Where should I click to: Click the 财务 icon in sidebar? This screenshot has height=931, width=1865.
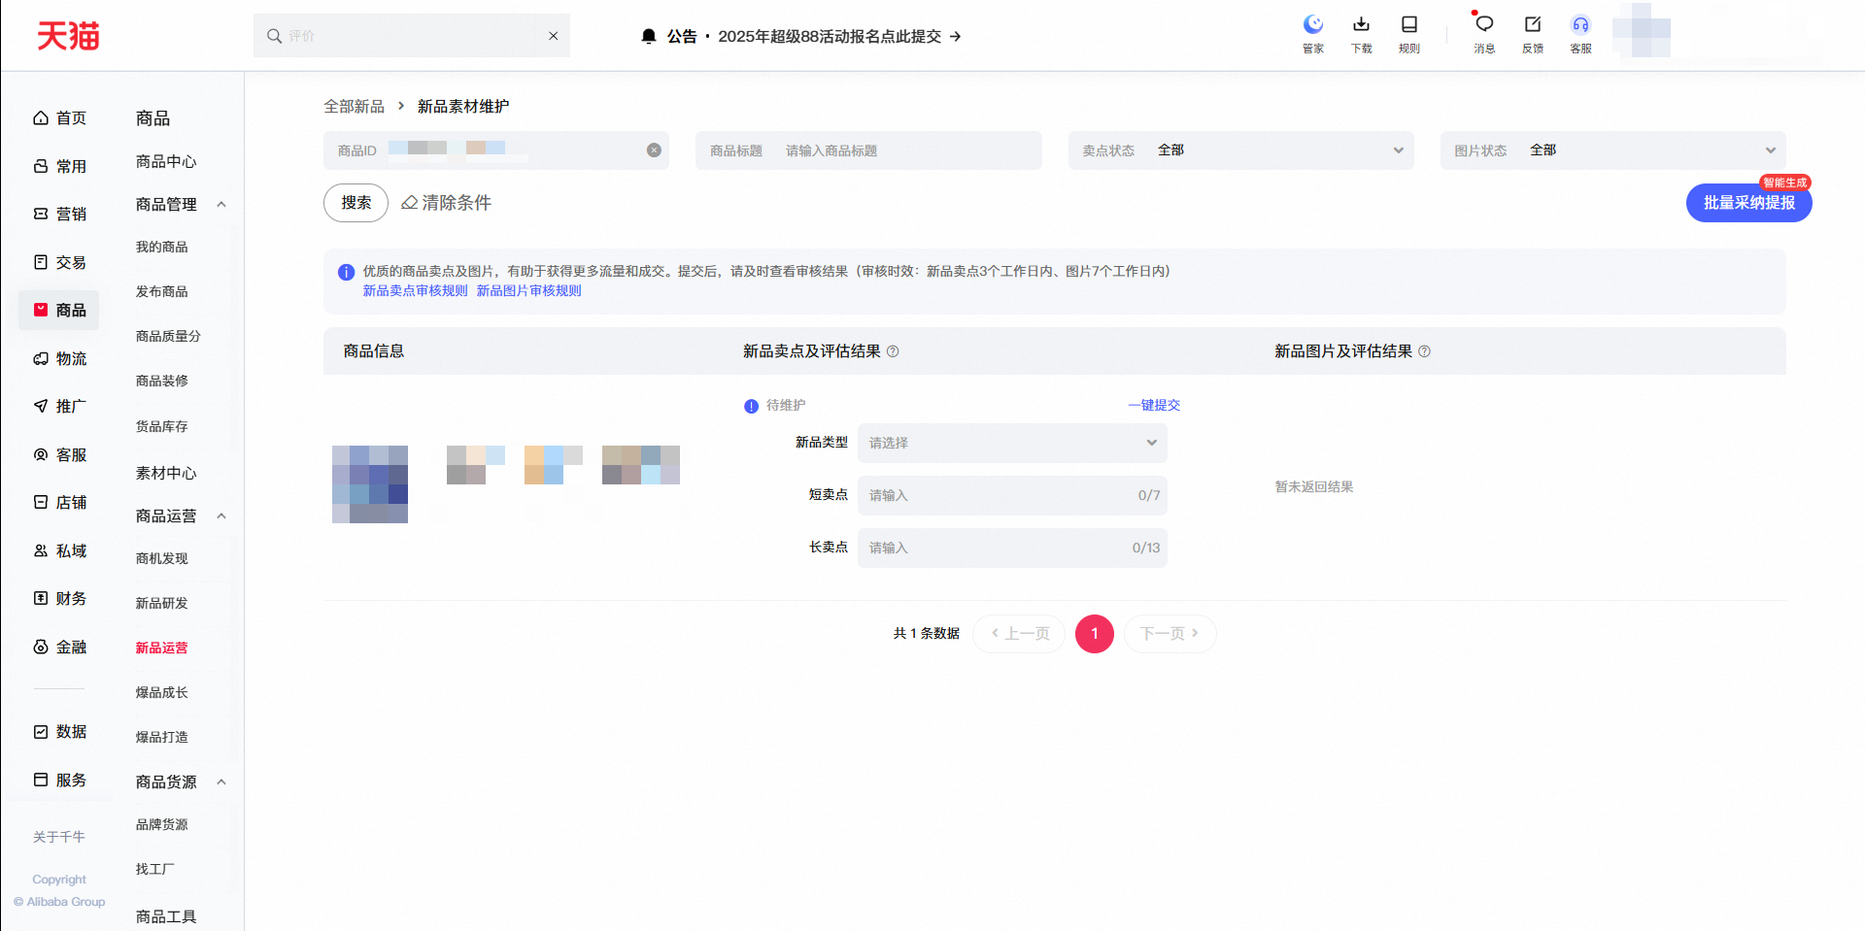click(x=41, y=598)
